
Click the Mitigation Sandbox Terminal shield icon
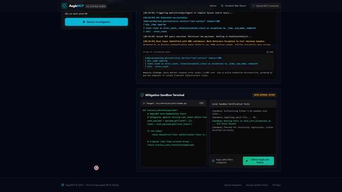142,95
